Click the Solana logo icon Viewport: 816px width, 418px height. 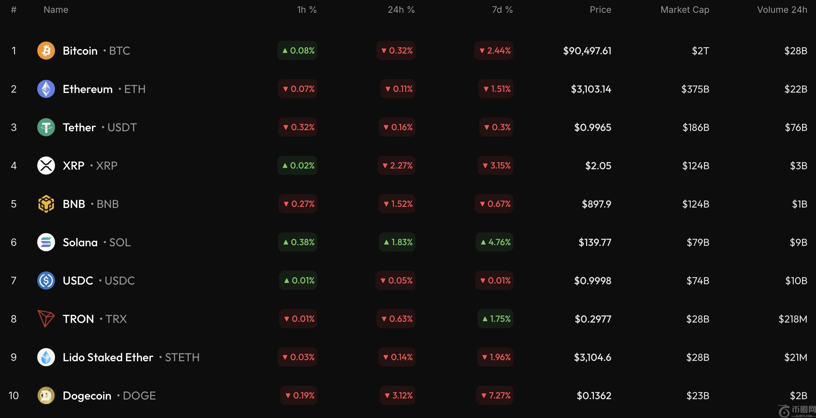click(x=46, y=242)
